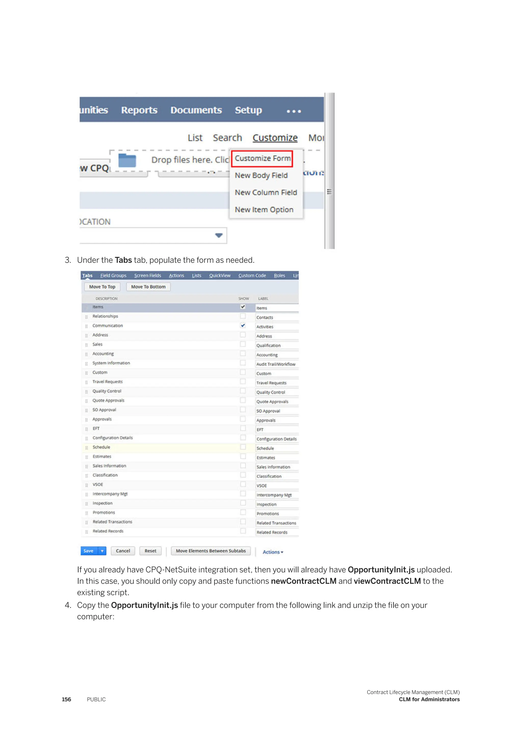Choose Customize Form menu entry

(262, 159)
